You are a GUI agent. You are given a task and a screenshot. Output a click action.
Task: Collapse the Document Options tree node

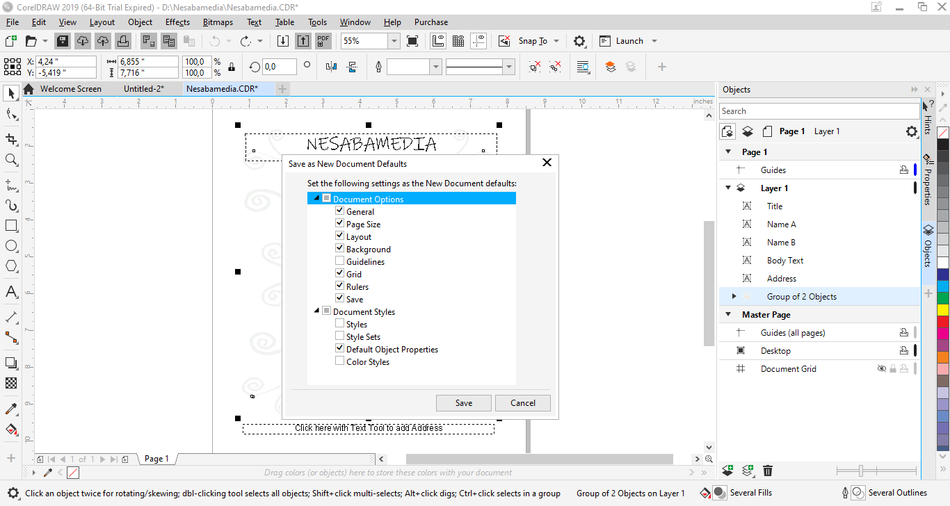pyautogui.click(x=317, y=199)
